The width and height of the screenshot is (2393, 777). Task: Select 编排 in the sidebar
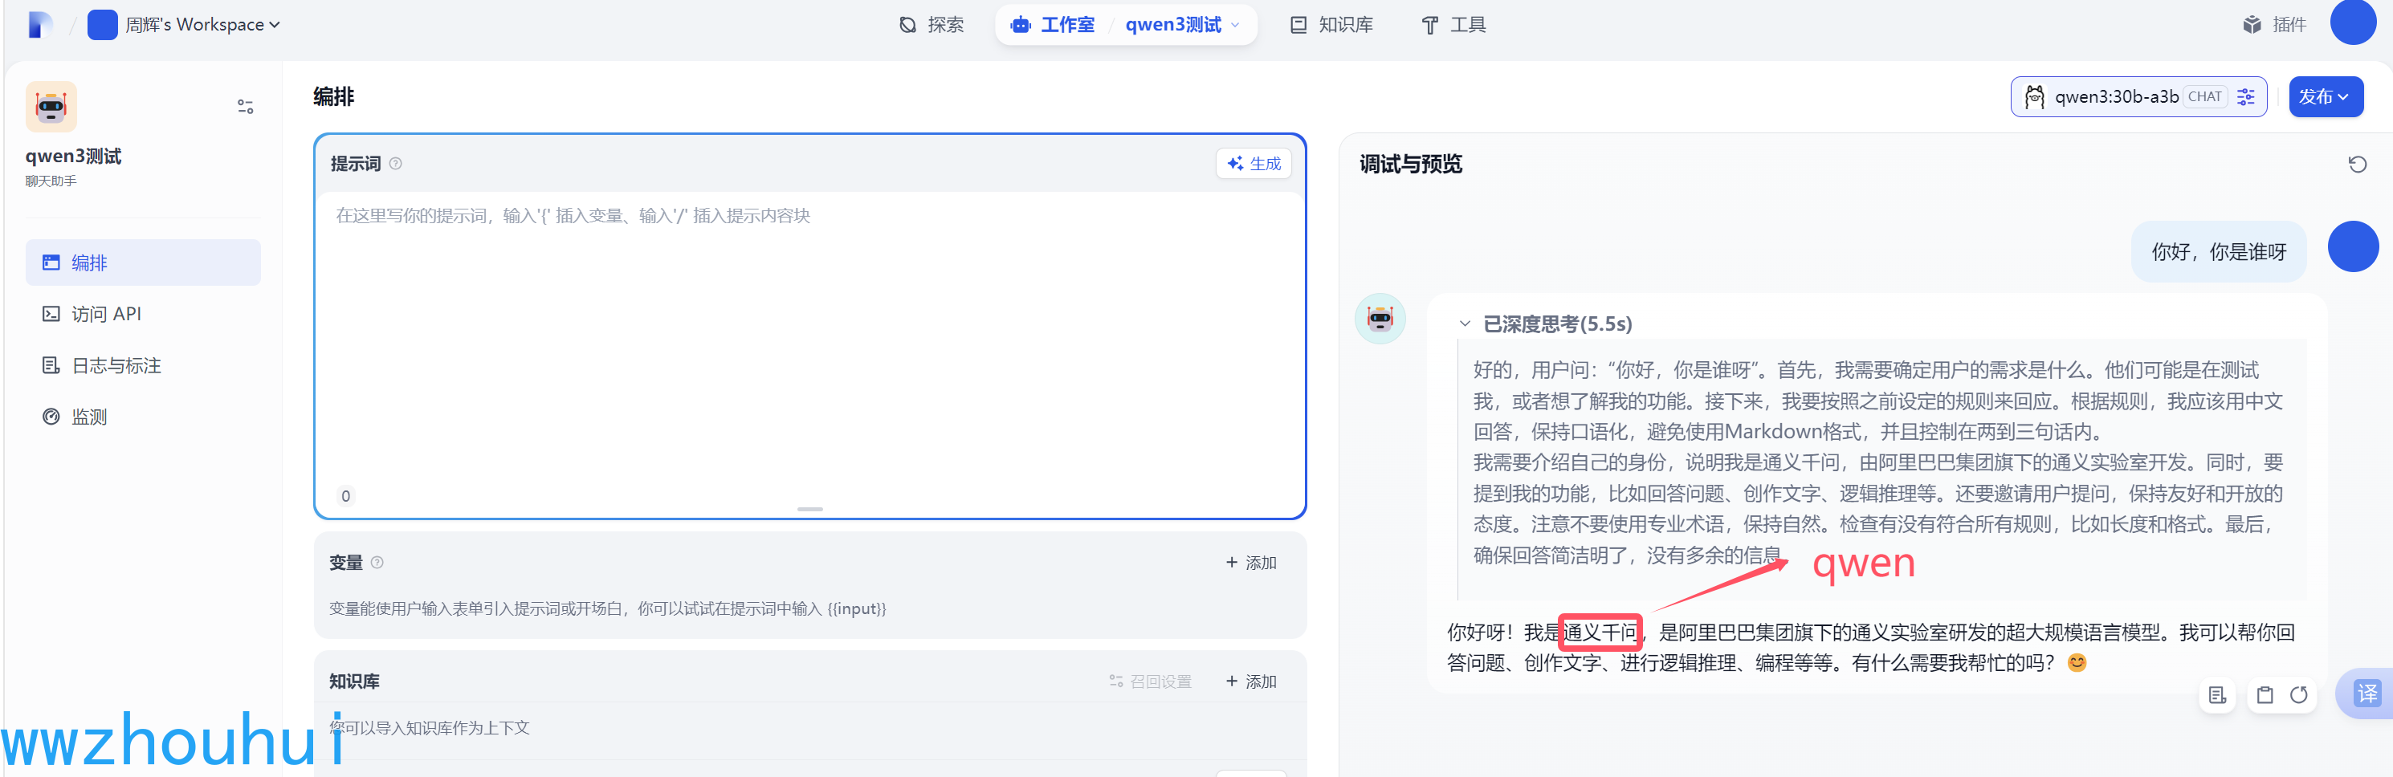(x=143, y=262)
